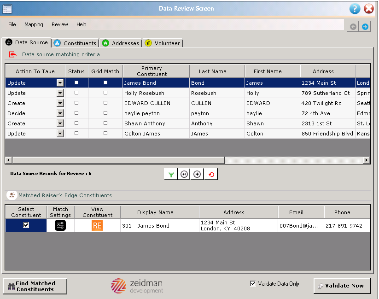This screenshot has height=299, width=379.
Task: Sort by the Last Name column header
Action: (x=217, y=71)
